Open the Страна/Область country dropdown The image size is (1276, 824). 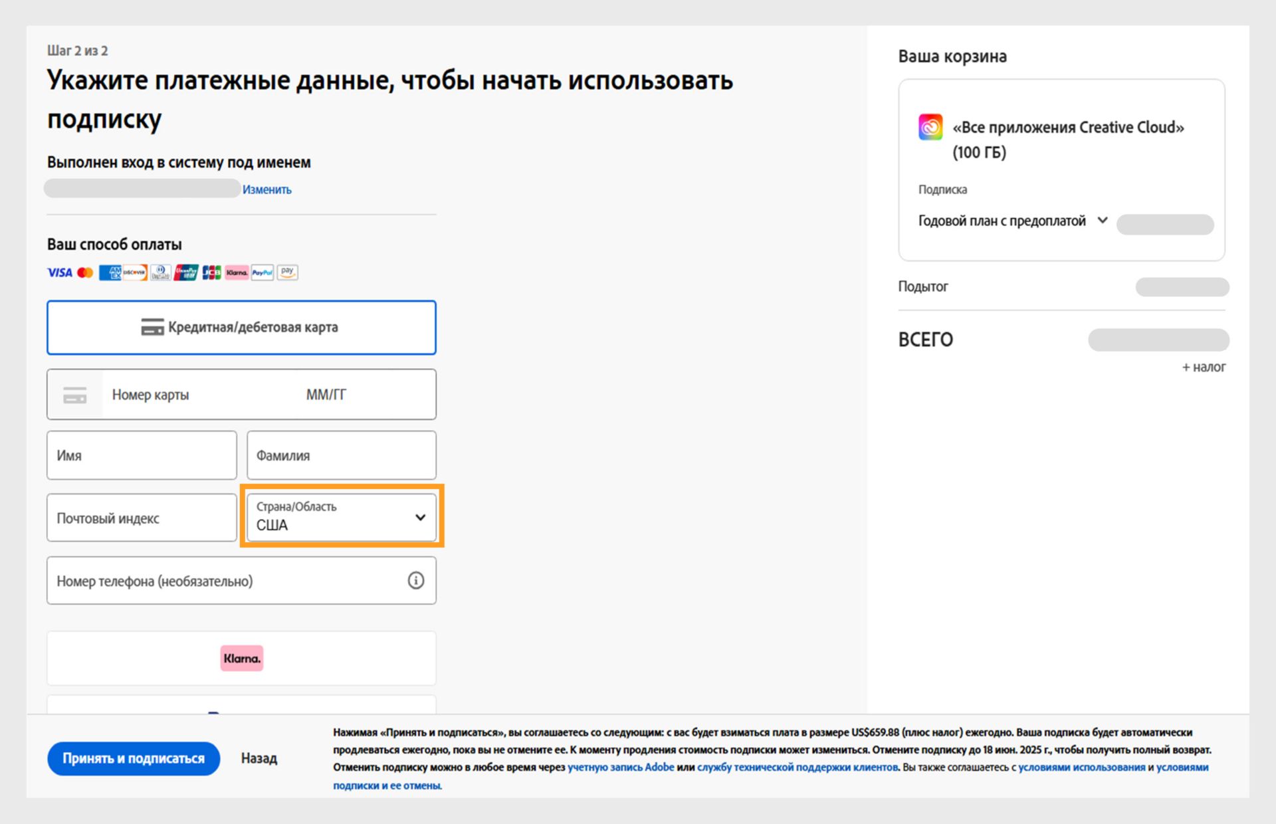[x=342, y=517]
